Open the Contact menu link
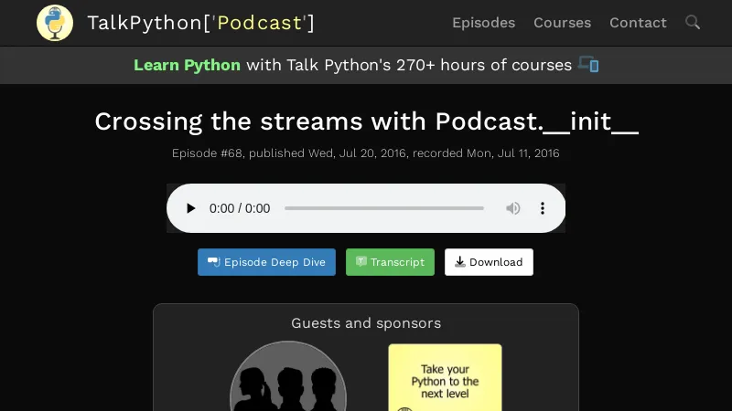Viewport: 732px width, 411px height. (x=638, y=23)
